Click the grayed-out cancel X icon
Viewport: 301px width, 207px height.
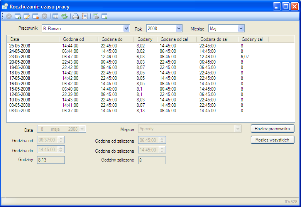(44, 17)
